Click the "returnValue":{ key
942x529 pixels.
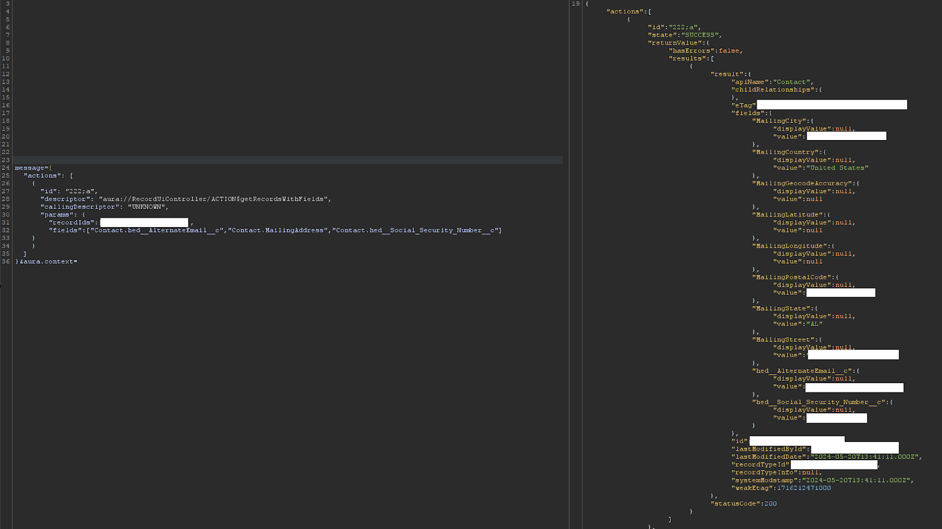tap(679, 42)
